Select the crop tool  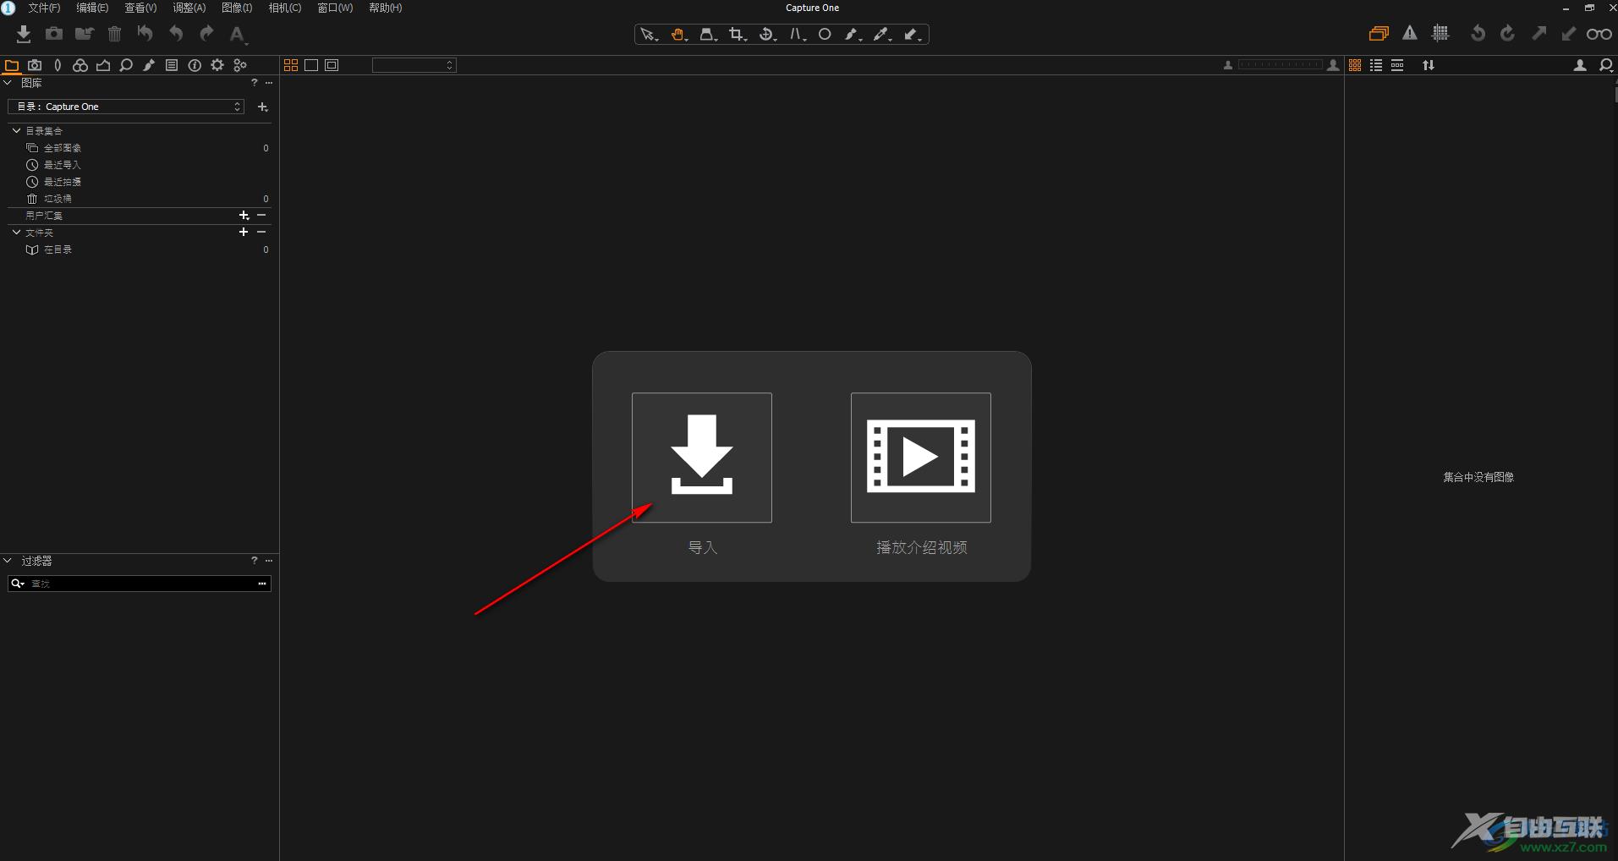click(738, 35)
